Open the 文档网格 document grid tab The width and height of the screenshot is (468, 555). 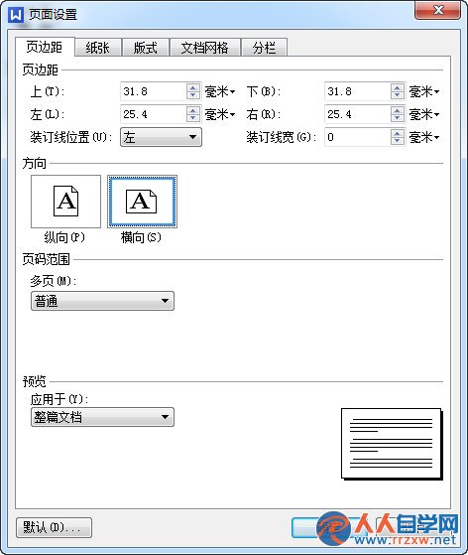pyautogui.click(x=204, y=48)
